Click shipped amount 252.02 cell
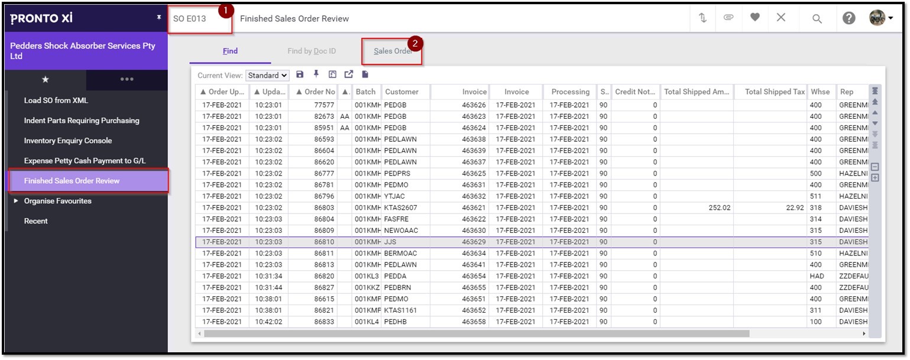 click(697, 208)
